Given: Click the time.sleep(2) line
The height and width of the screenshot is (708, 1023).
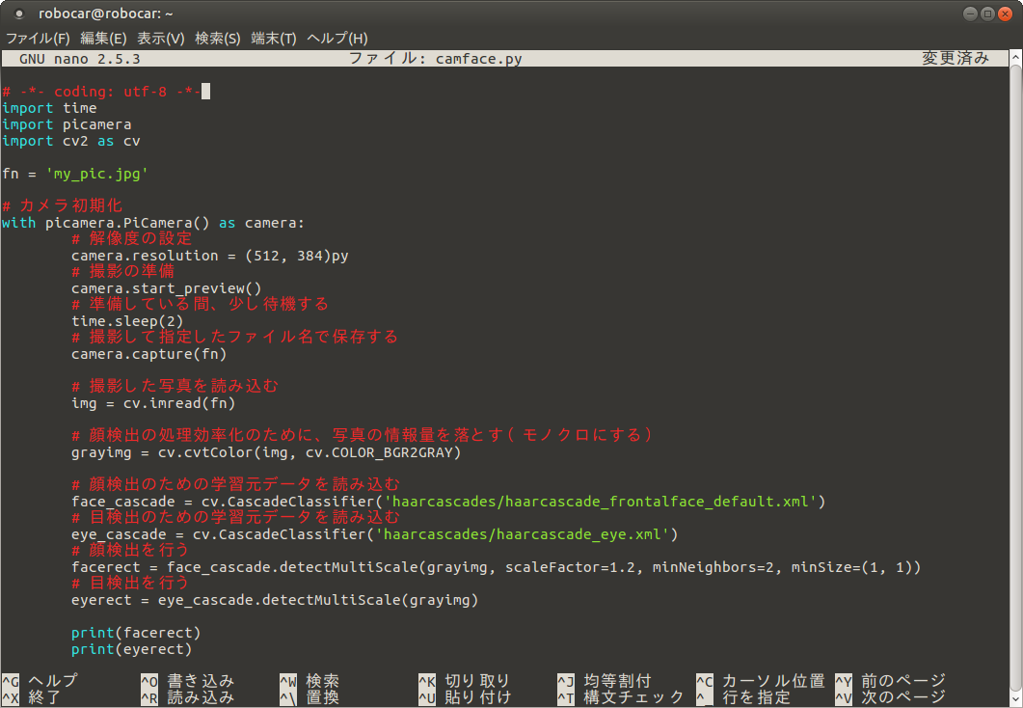Looking at the screenshot, I should pos(127,321).
